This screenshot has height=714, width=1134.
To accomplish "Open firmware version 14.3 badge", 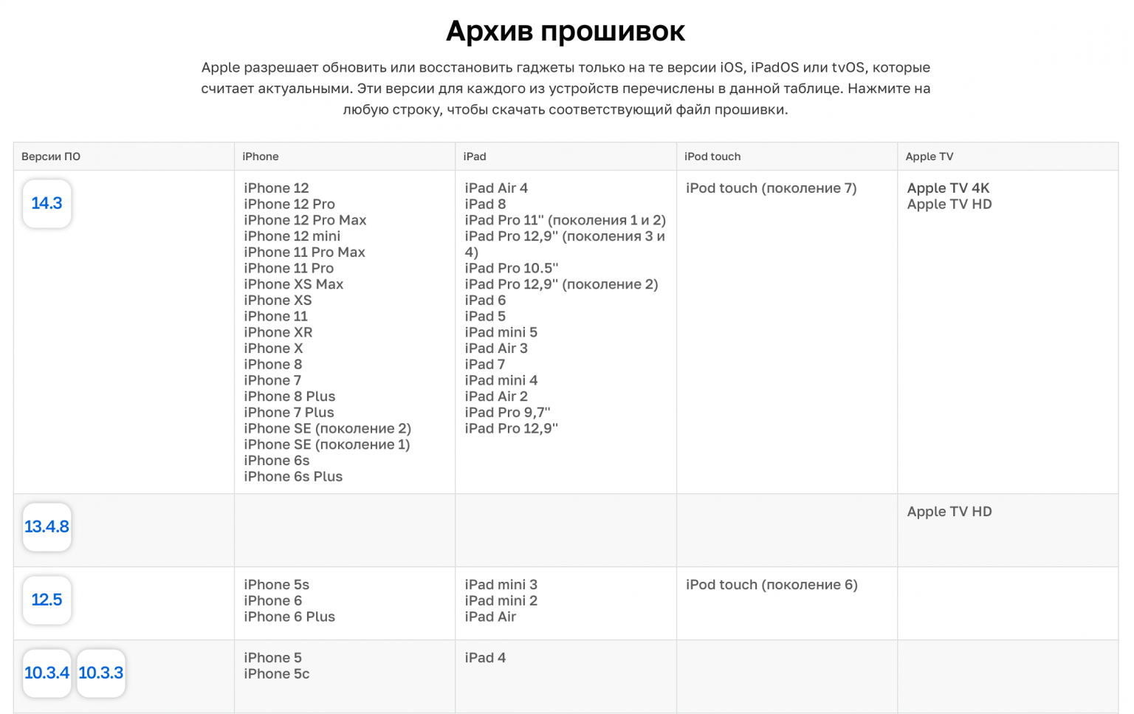I will (x=47, y=203).
